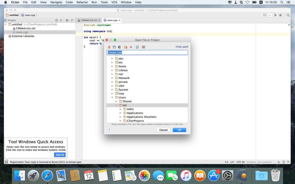The height and width of the screenshot is (184, 295).
Task: Open Spotlight search in menu bar
Action: (x=282, y=2)
